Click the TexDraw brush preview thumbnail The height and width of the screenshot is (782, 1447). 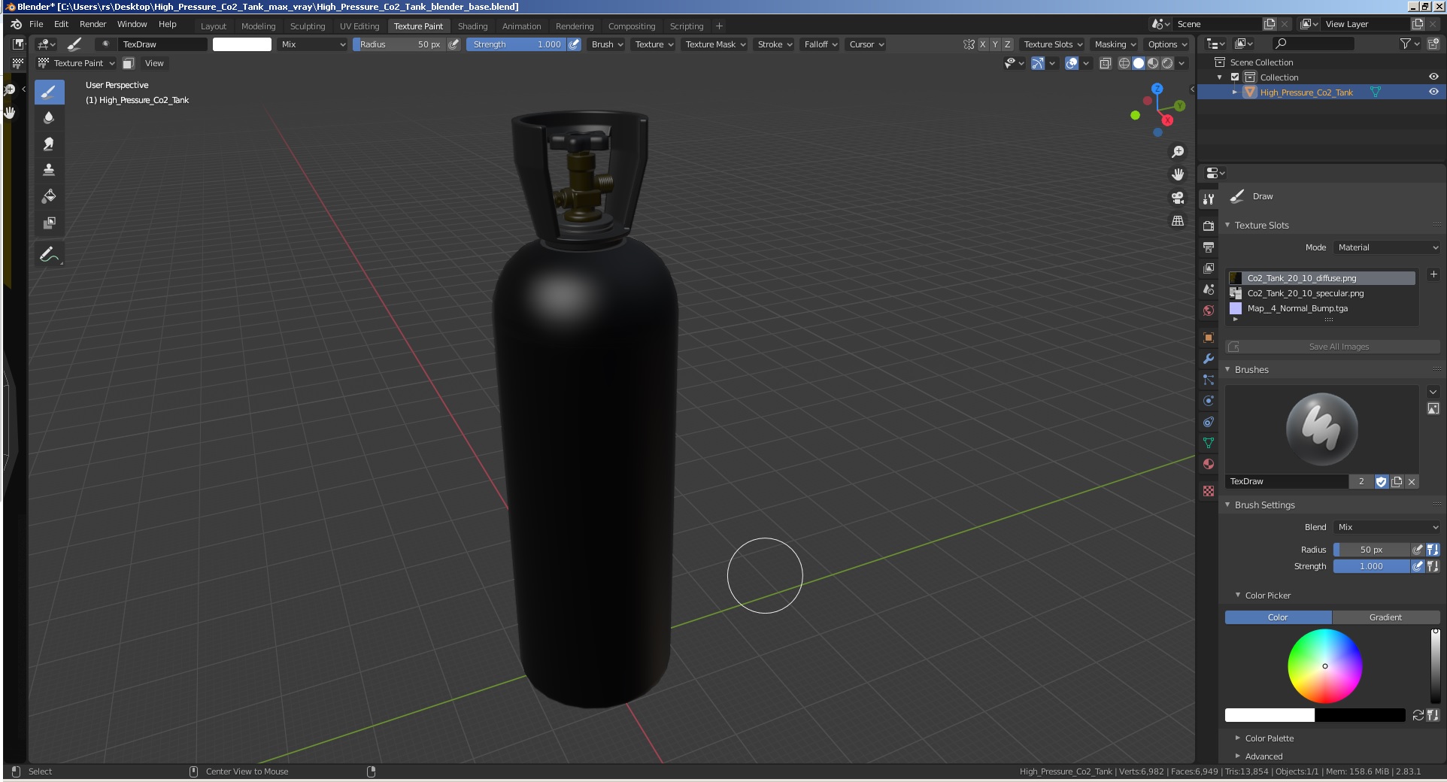pos(1321,429)
